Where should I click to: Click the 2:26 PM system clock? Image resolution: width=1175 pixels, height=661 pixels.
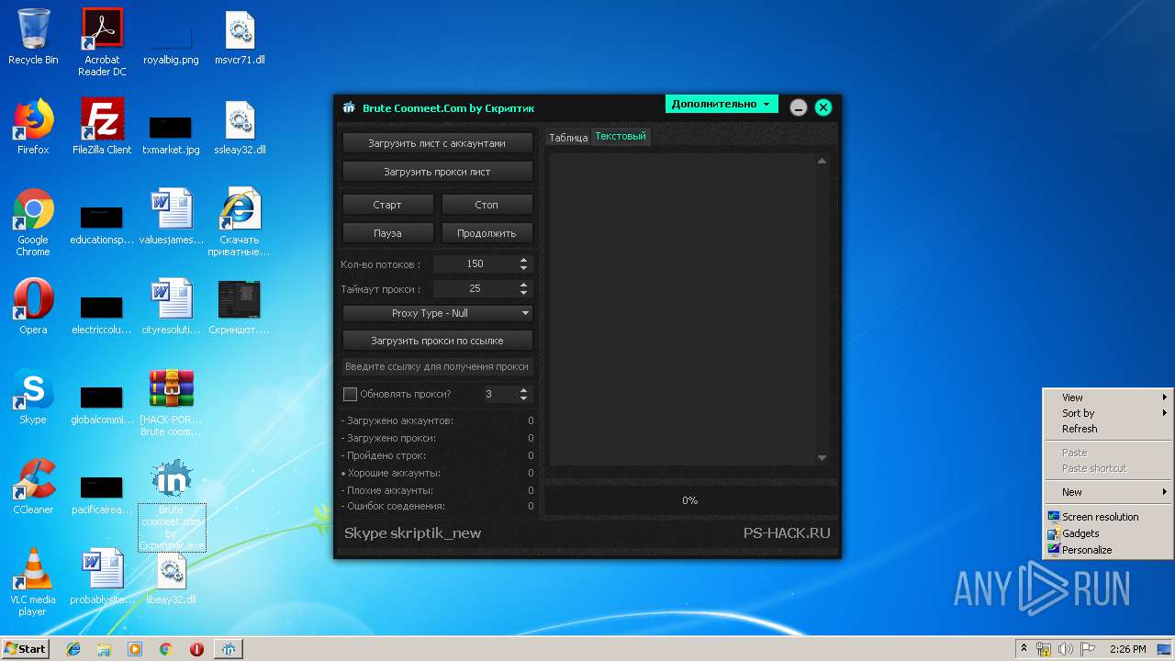[1127, 649]
